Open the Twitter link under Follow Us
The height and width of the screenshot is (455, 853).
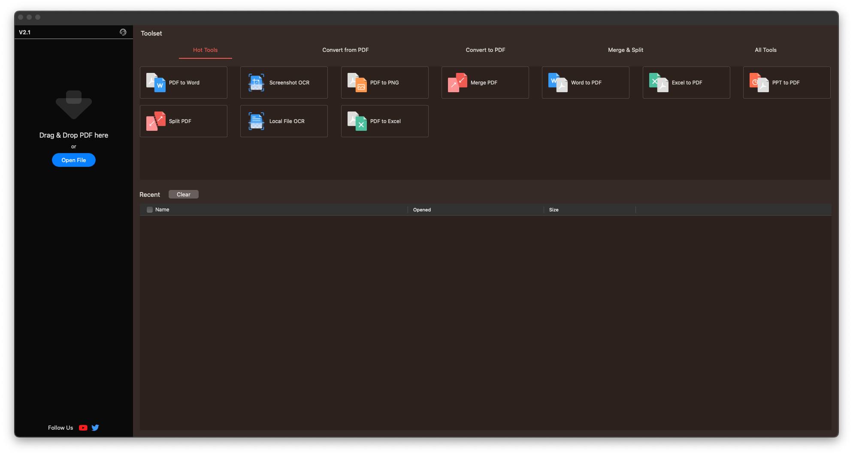click(95, 428)
